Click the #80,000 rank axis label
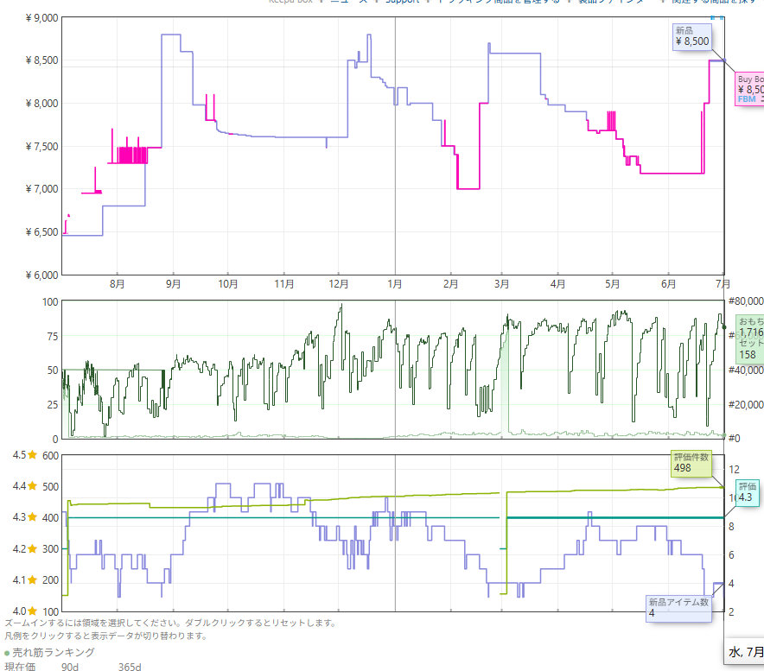 click(746, 301)
